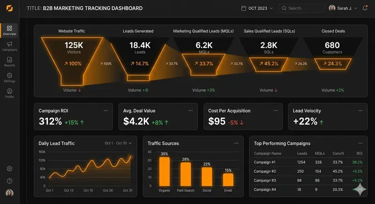Image resolution: width=375 pixels, height=204 pixels.
Task: Click the Conv% column header
Action: click(338, 153)
